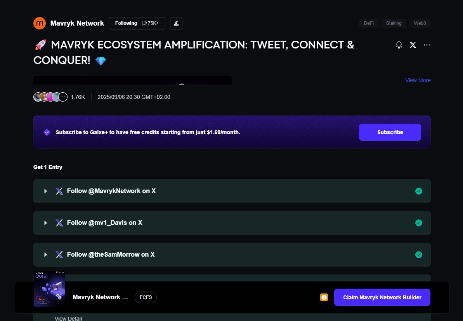Viewport: 463px width, 321px height.
Task: Click green checkmark for @theSamMorrow task
Action: click(x=418, y=255)
